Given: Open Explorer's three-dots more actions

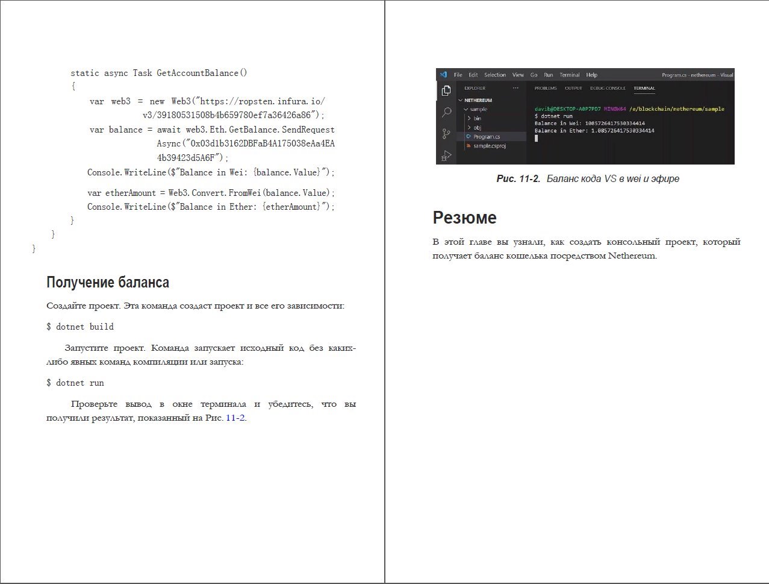Looking at the screenshot, I should tap(515, 88).
